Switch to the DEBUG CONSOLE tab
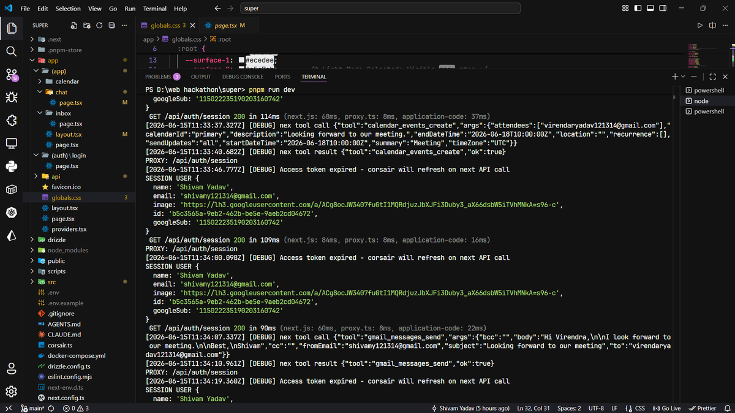 [x=243, y=77]
